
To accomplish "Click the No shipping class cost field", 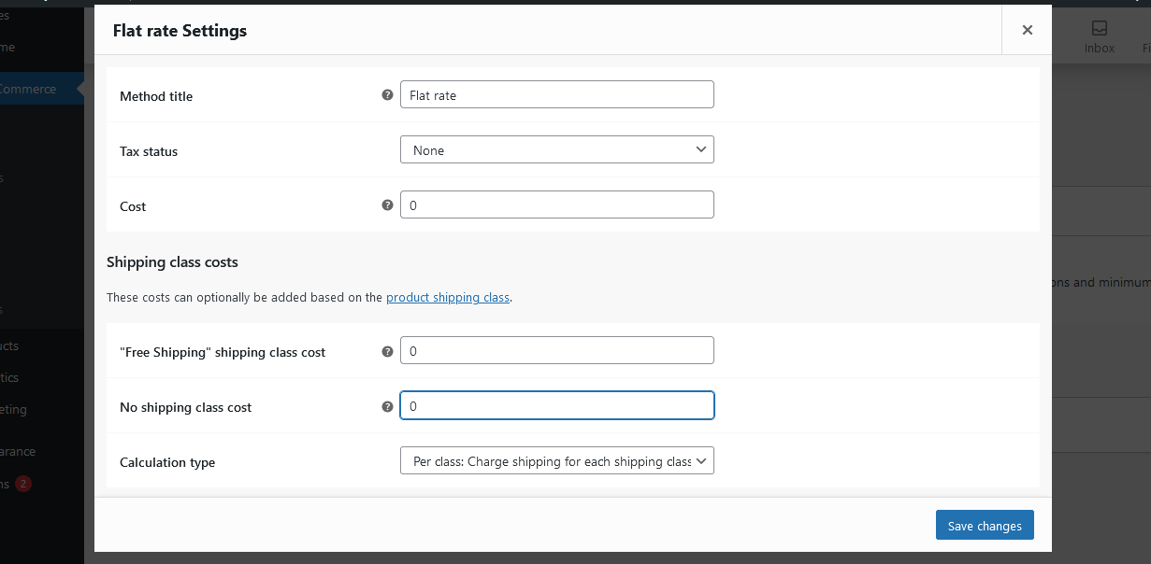I will tap(557, 405).
